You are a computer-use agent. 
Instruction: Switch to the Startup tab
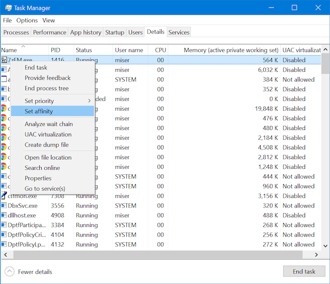[115, 32]
